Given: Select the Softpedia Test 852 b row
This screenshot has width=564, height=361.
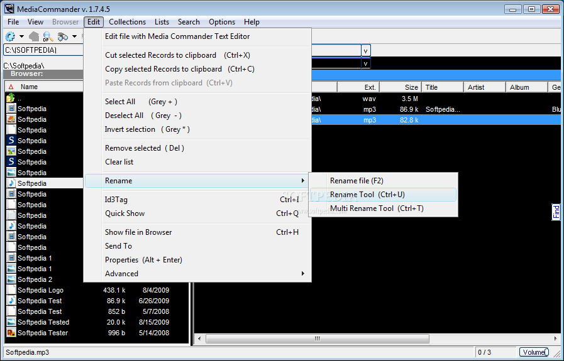Looking at the screenshot, I should point(97,311).
